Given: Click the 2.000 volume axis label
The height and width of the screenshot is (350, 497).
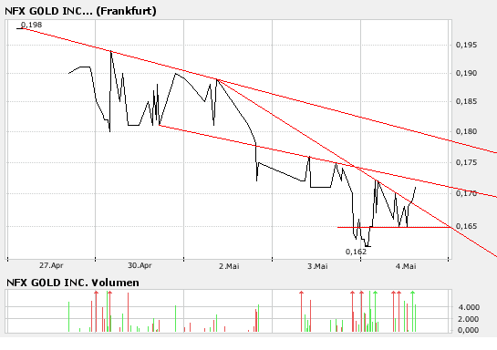Looking at the screenshot, I should click(469, 319).
